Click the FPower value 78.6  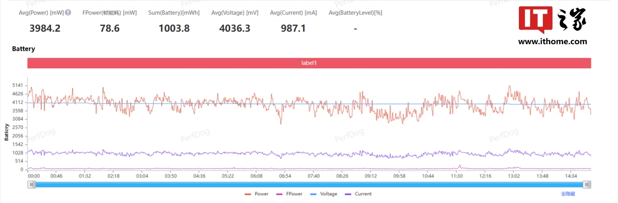coord(109,28)
